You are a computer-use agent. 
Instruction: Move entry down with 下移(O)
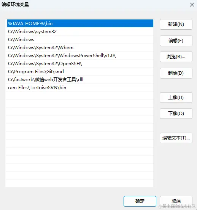[x=176, y=114]
